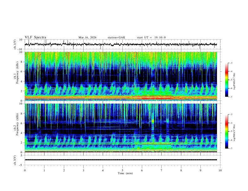Image resolution: width=248 pixels, height=191 pixels.
Task: Select the "start UT = 19:10:0" text
Action: pyautogui.click(x=151, y=37)
